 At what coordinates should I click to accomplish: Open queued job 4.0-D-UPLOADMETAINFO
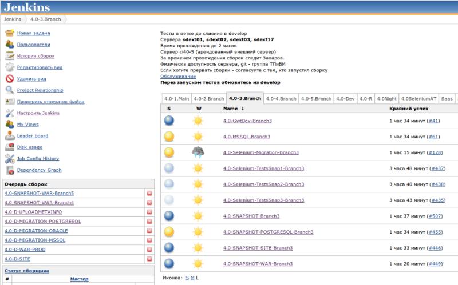point(33,212)
